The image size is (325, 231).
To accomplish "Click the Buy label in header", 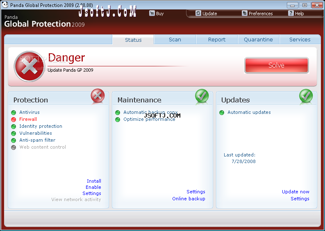I will coord(160,14).
